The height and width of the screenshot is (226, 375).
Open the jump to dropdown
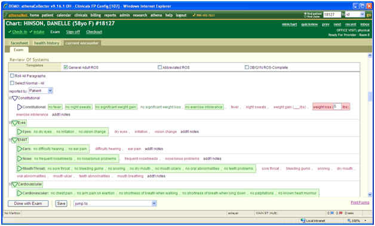click(115, 203)
